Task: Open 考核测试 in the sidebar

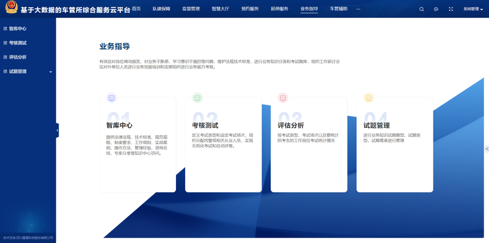Action: pos(18,43)
